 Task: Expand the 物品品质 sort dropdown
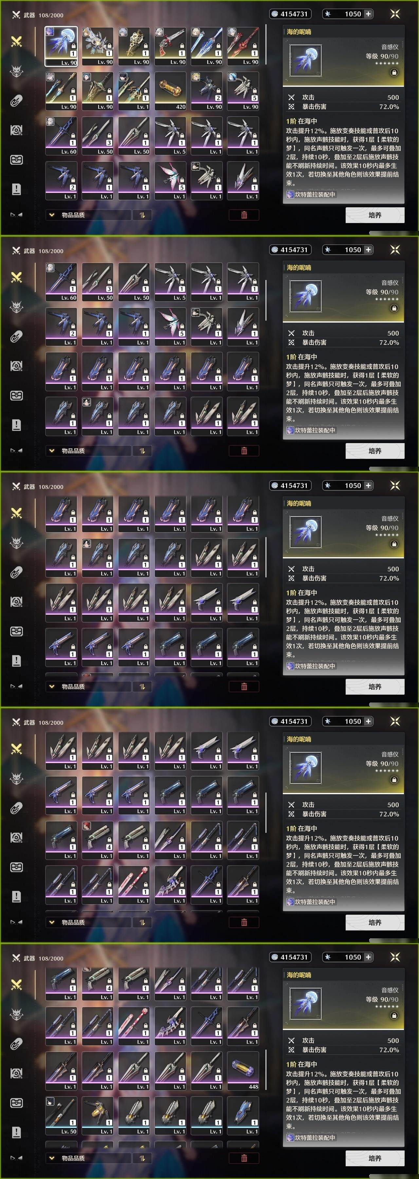(88, 215)
